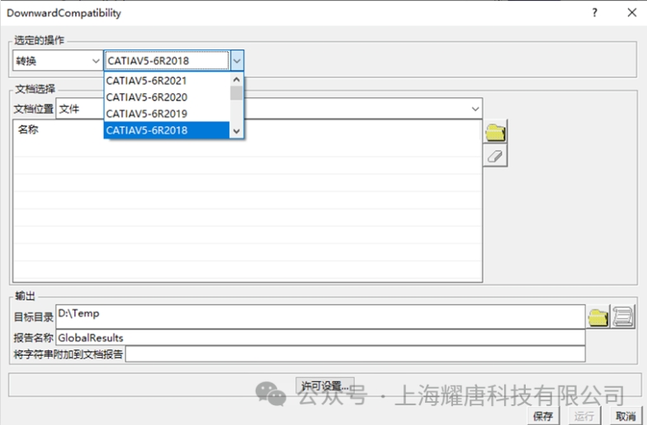Close the DownwardCompatibility dialog
This screenshot has width=647, height=425.
pyautogui.click(x=632, y=13)
